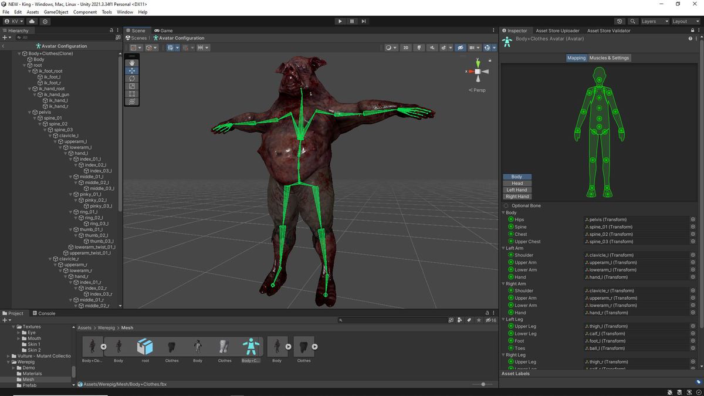Click object picker for Hips bone
704x396 pixels.
coord(693,219)
